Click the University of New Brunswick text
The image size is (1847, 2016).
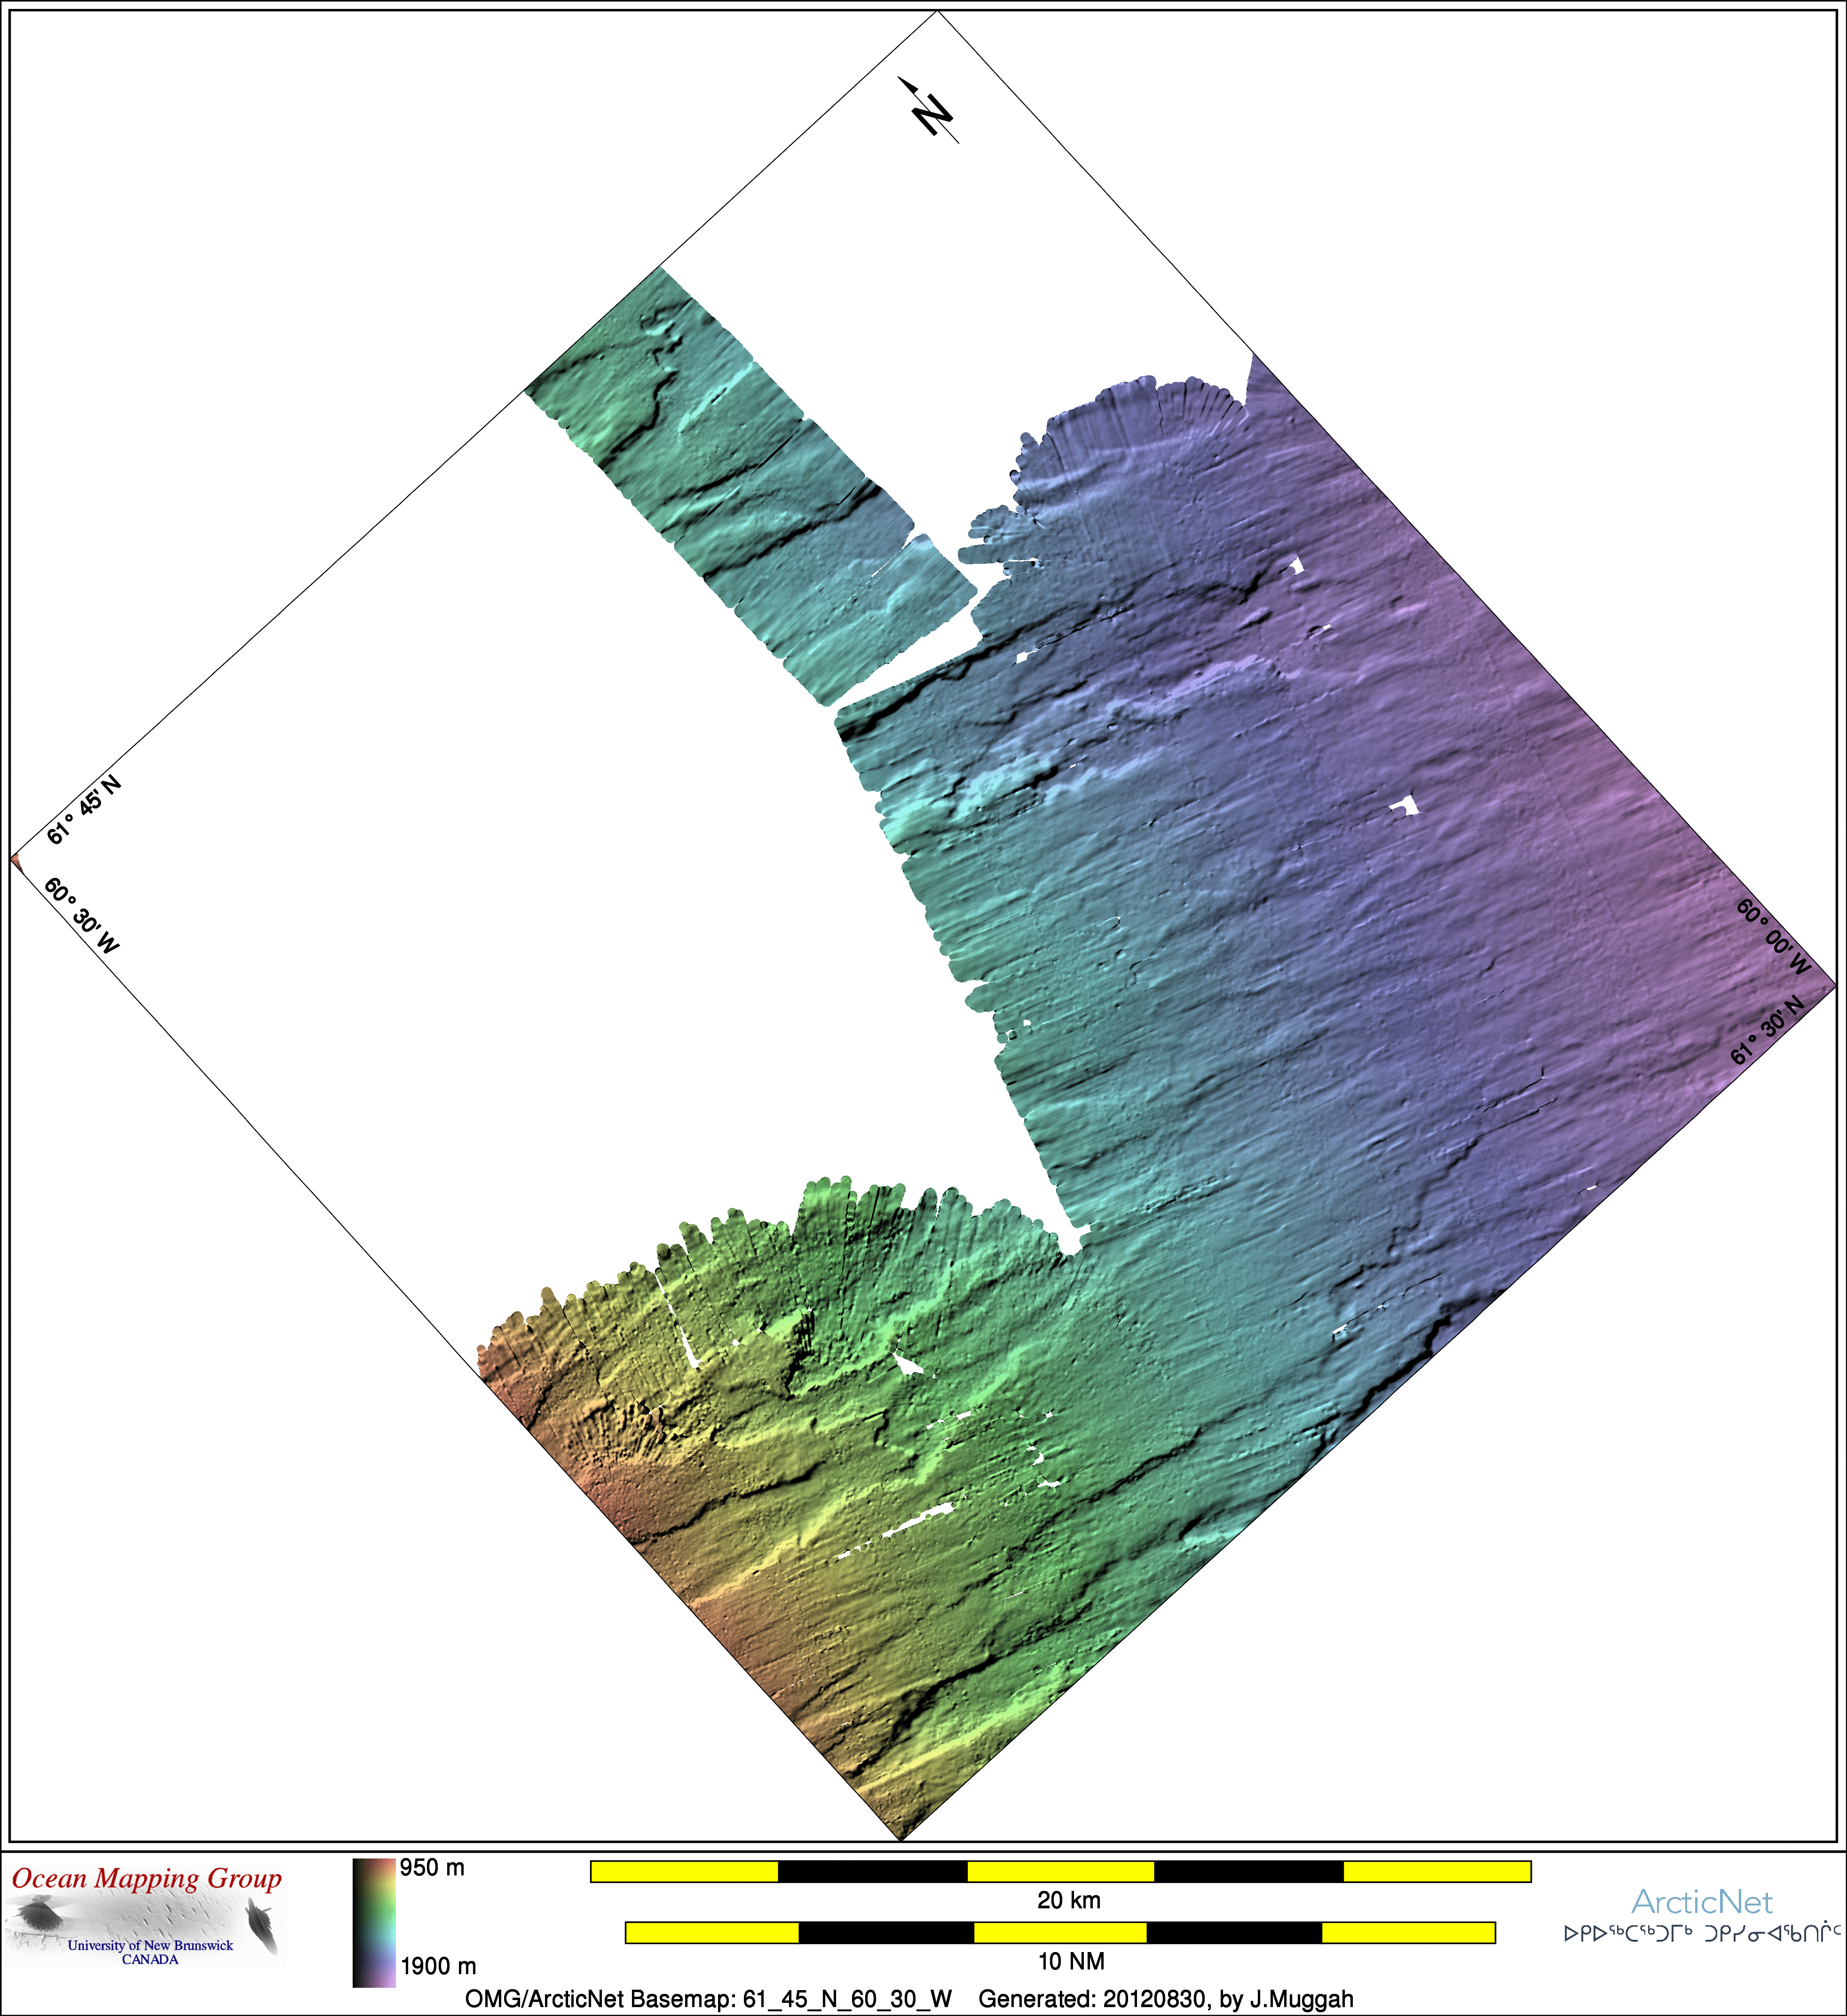(x=150, y=1945)
